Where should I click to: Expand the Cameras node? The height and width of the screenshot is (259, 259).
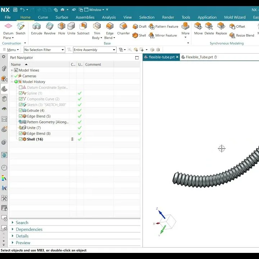click(x=12, y=76)
